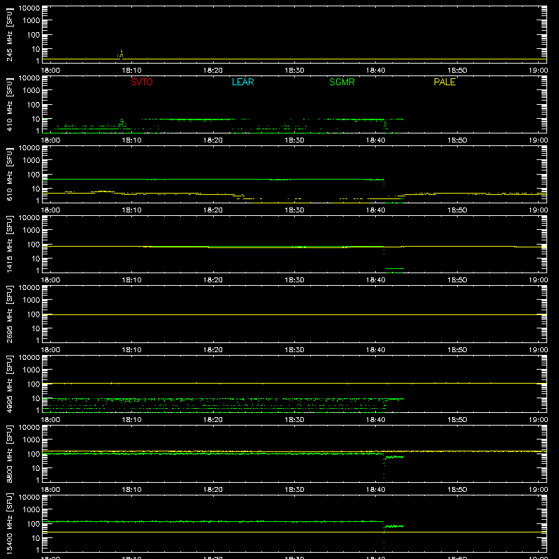The image size is (559, 559).
Task: Click the green SGMR flux line in the 15400 MHz plot
Action: pos(213,521)
